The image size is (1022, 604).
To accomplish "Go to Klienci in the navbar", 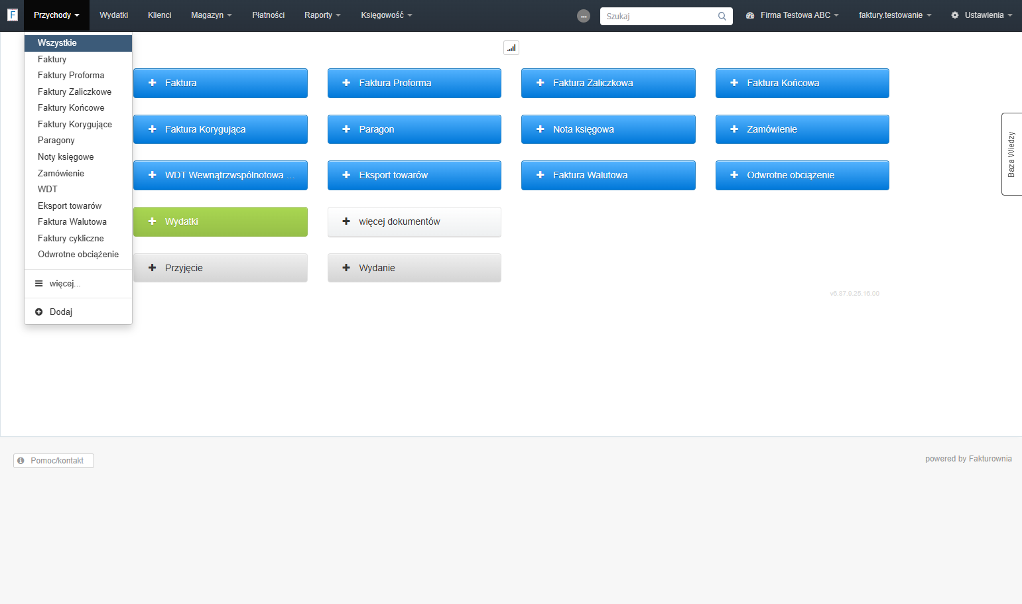I will click(x=159, y=15).
